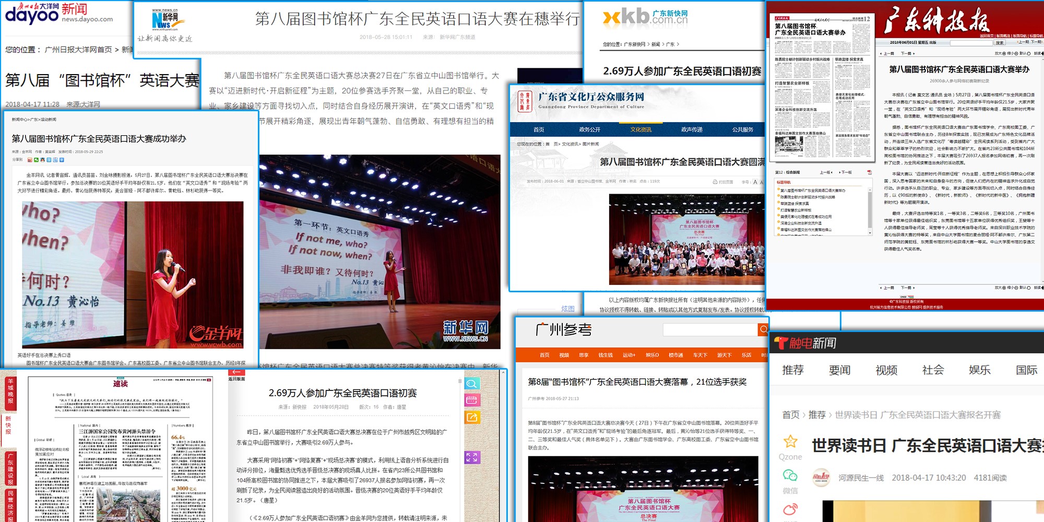Share article via the Qzone star icon
The height and width of the screenshot is (522, 1044).
790,442
